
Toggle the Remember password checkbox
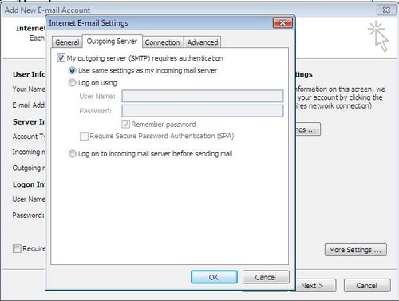[x=125, y=124]
